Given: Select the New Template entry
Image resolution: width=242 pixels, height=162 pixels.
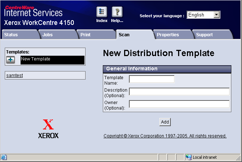Looking at the screenshot, I should [53, 60].
